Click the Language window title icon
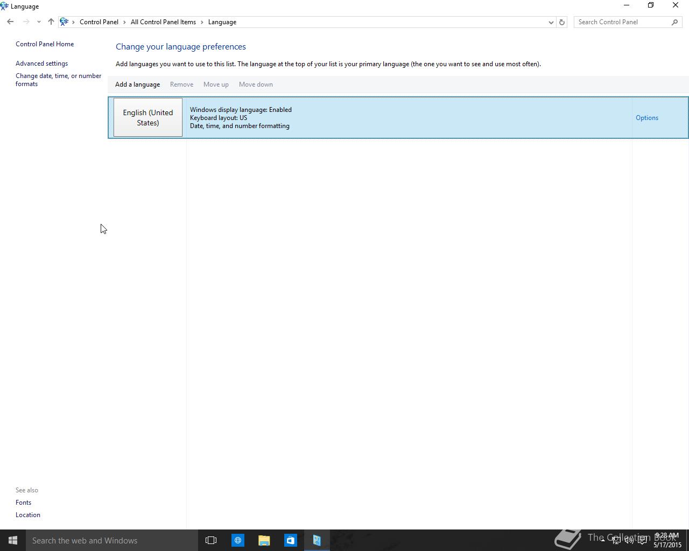Image resolution: width=689 pixels, height=551 pixels. pyautogui.click(x=4, y=6)
